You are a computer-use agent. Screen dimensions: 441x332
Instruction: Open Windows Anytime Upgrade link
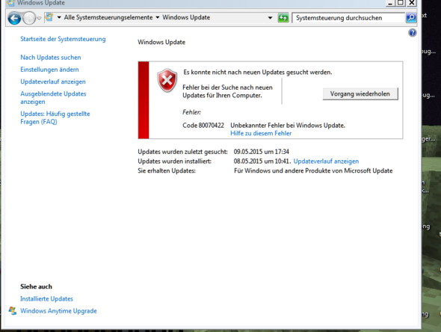tap(58, 311)
